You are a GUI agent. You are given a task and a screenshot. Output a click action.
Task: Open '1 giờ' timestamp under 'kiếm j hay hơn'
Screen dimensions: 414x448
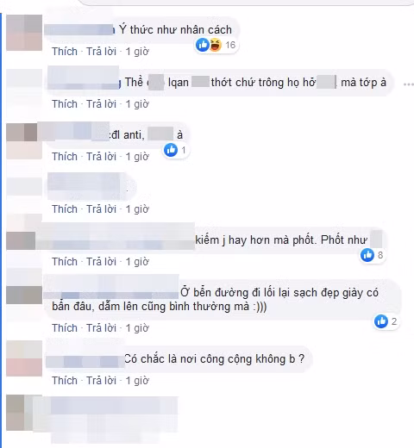coord(137,262)
